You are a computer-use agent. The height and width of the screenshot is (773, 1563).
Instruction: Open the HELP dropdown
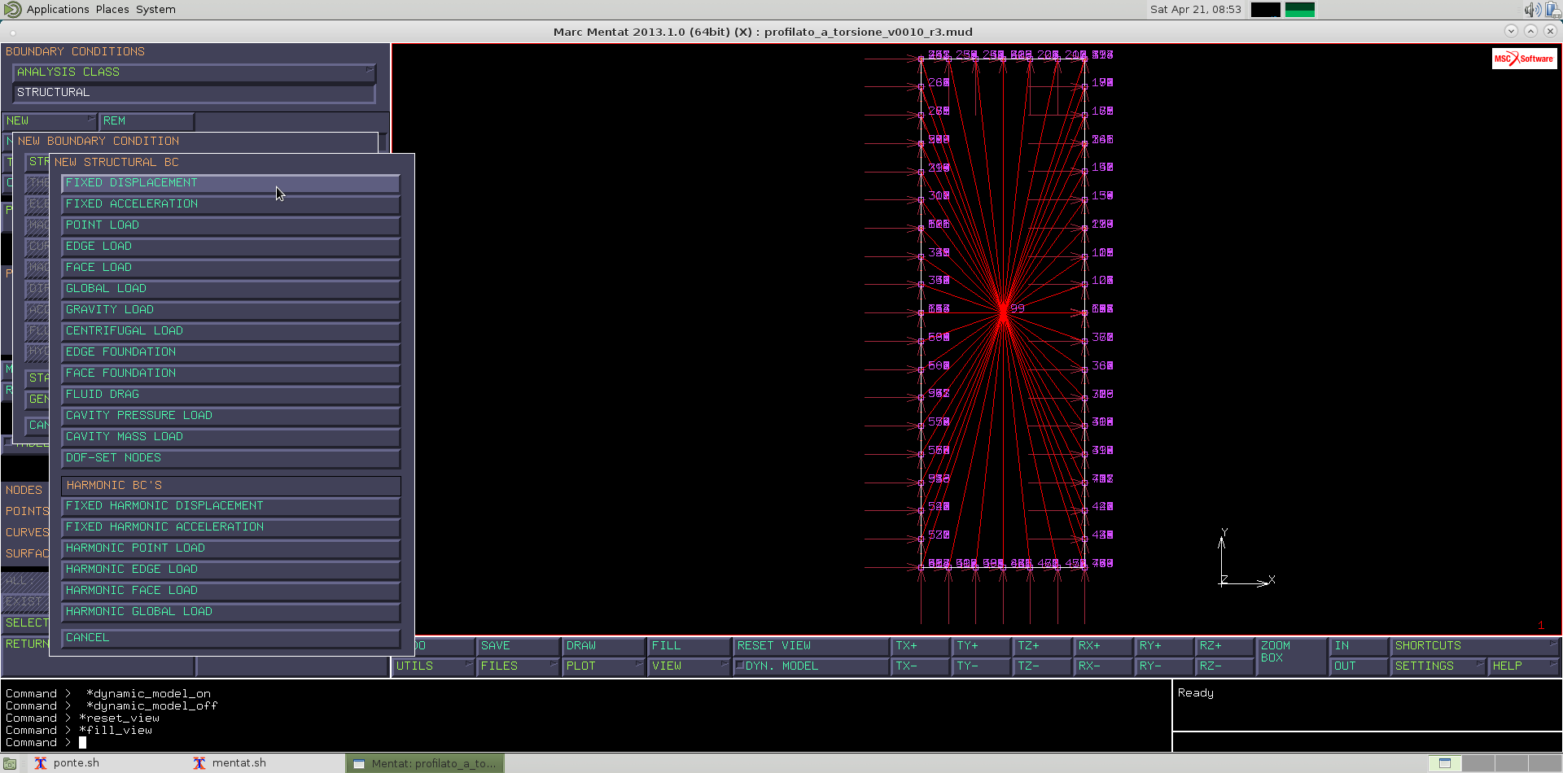tap(1524, 666)
